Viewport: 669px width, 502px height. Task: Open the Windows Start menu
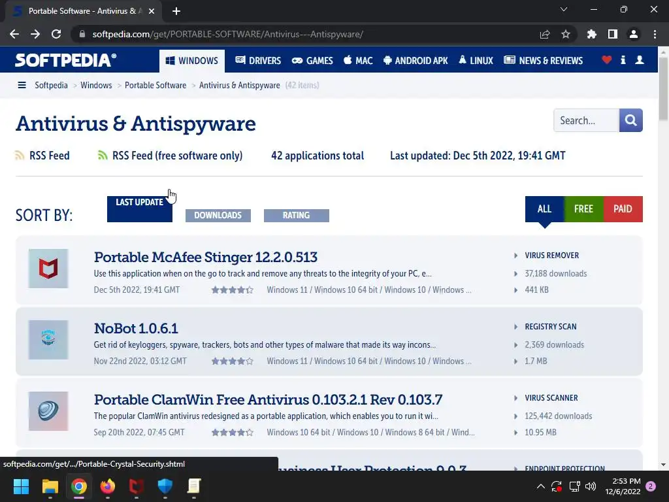pyautogui.click(x=21, y=486)
